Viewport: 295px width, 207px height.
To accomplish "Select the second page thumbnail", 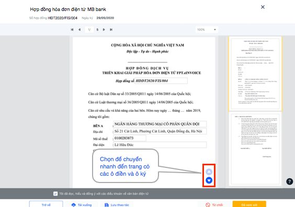I will coord(255,149).
